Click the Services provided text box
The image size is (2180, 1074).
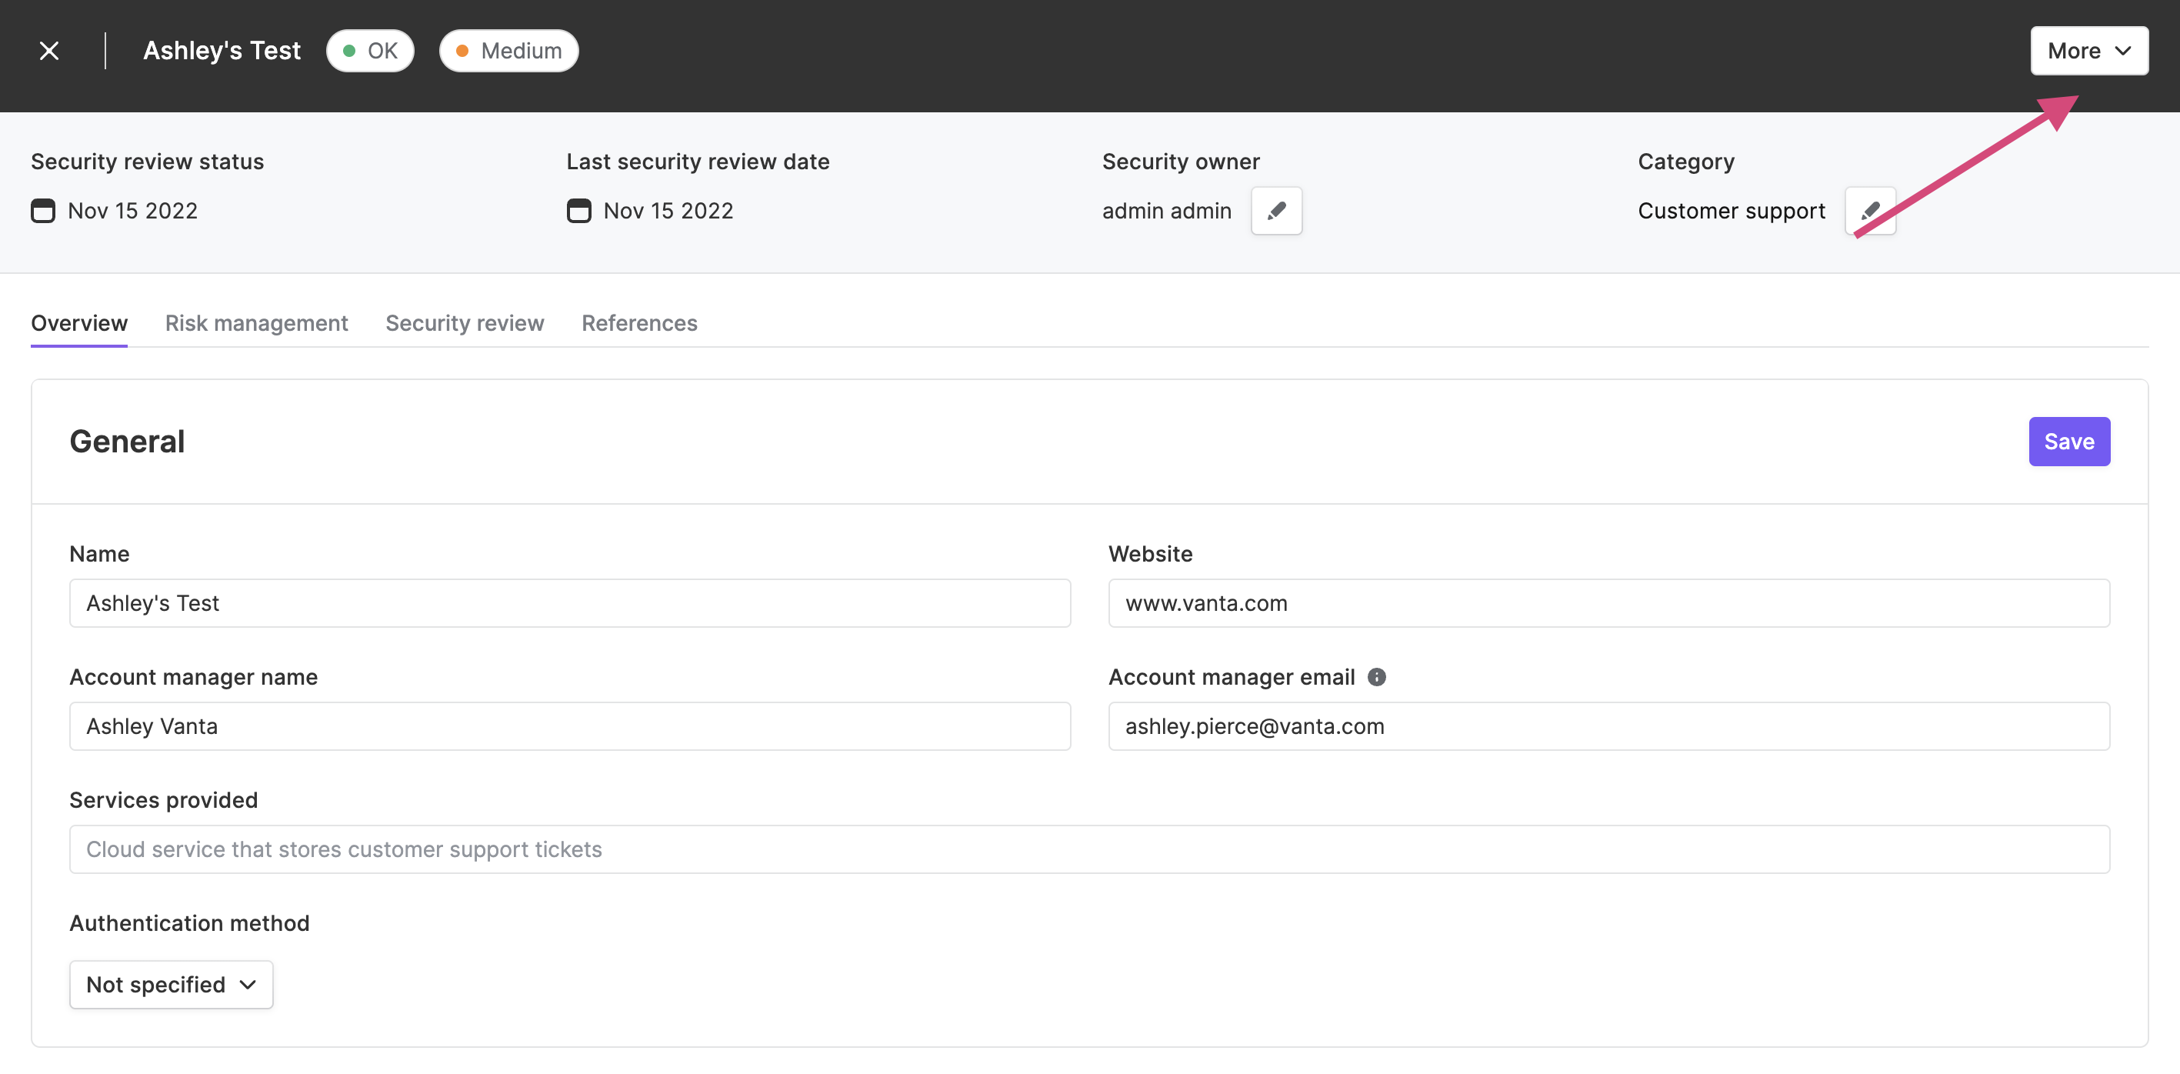(x=1089, y=849)
